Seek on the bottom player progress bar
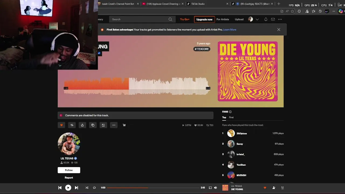 [153, 188]
